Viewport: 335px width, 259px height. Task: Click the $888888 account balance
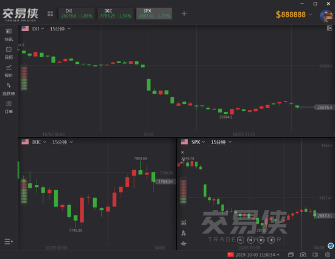pos(291,15)
